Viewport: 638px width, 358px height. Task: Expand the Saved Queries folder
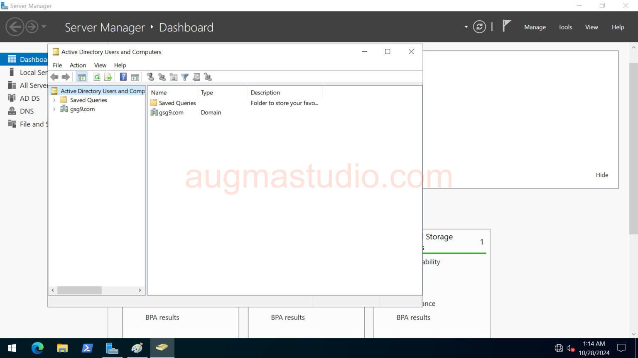pyautogui.click(x=54, y=100)
